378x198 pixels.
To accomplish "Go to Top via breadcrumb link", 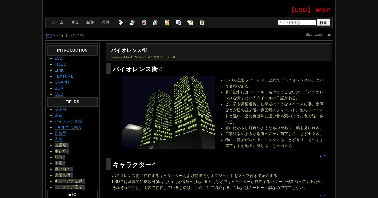I will pos(49,35).
